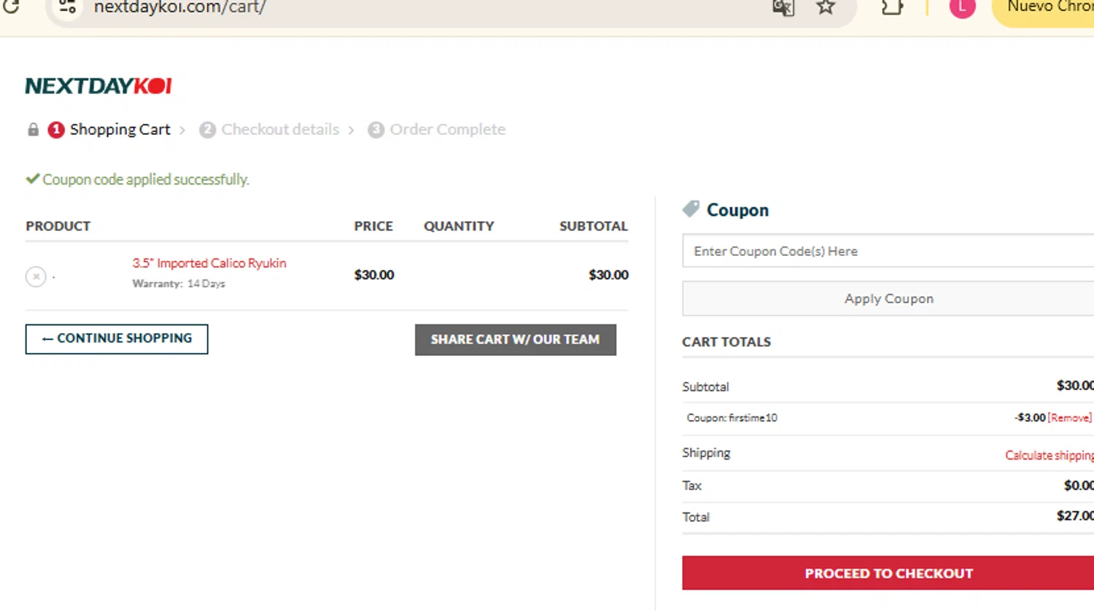Click the CART TOTALS heading
This screenshot has height=611, width=1094.
[726, 342]
